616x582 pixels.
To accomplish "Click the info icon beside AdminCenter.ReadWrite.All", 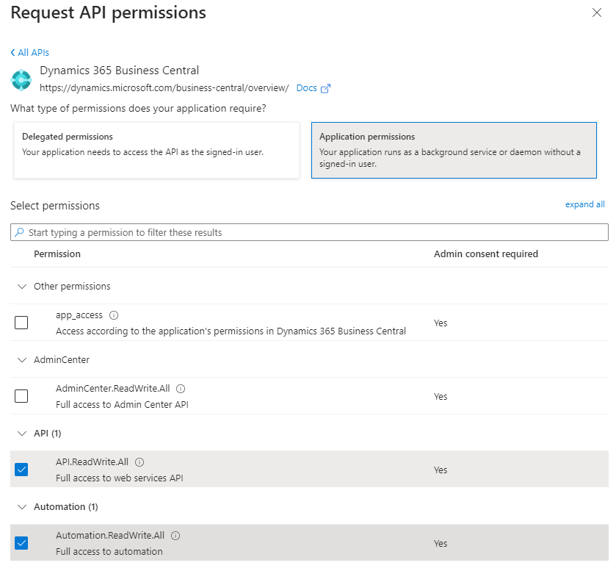I will point(181,388).
